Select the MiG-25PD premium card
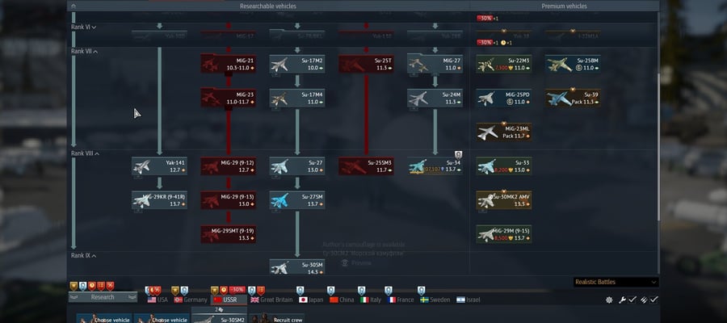Screen dimensions: 727x323 504,98
